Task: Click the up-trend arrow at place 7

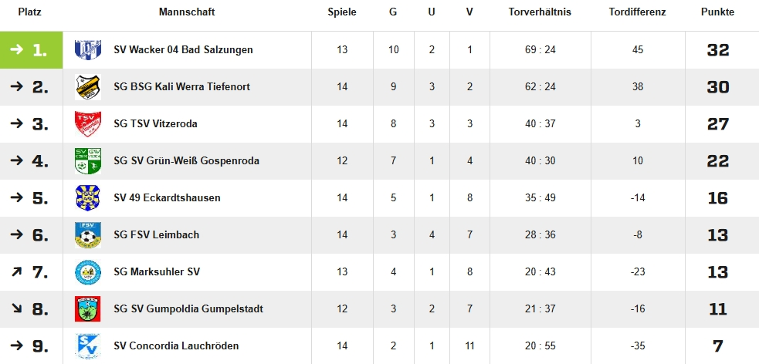Action: tap(16, 271)
